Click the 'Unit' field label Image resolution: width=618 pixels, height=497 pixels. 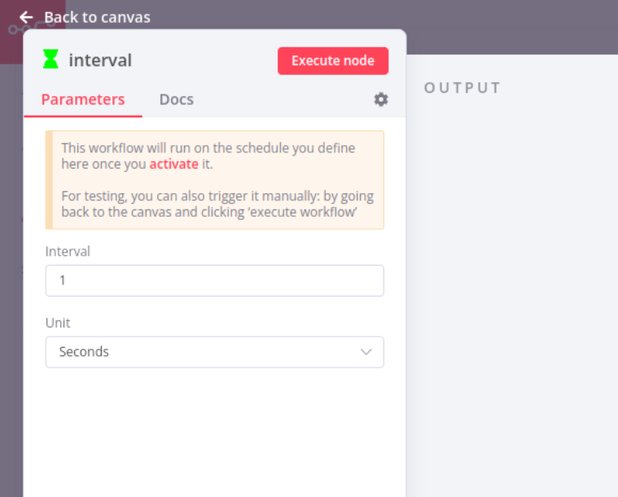(x=58, y=323)
